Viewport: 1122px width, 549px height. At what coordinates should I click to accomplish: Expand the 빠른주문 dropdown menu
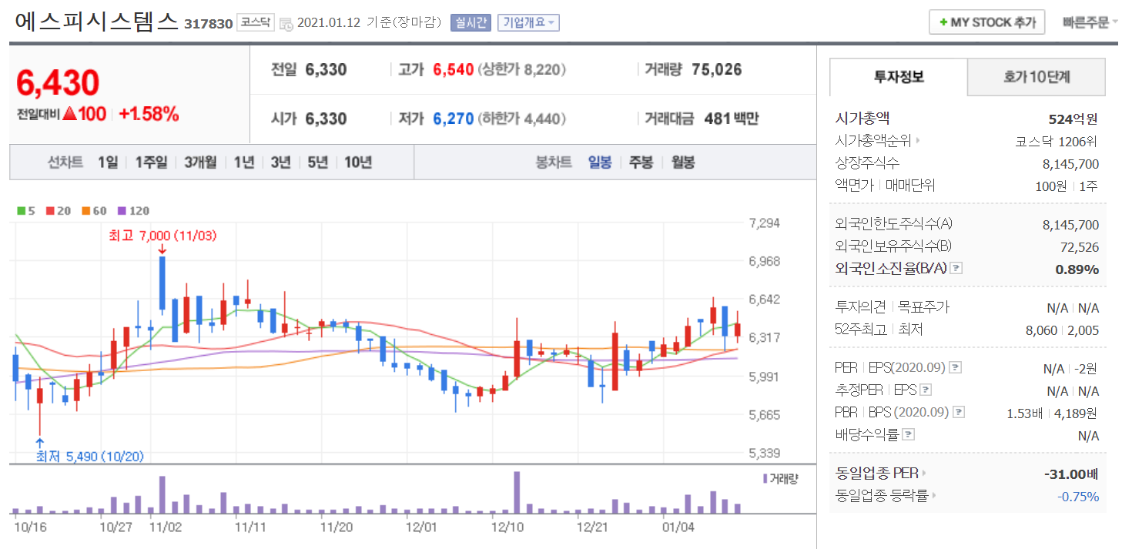[1090, 22]
